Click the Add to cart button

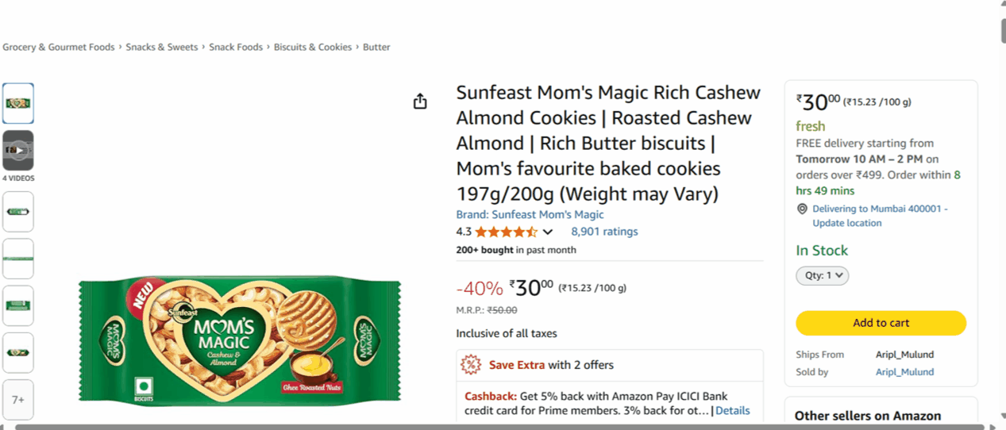point(881,323)
